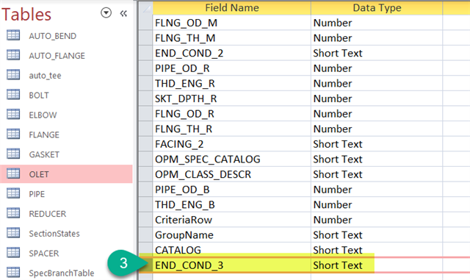Screen dimensions: 470x280
Task: Open the PIPE table entry
Action: tap(66, 193)
